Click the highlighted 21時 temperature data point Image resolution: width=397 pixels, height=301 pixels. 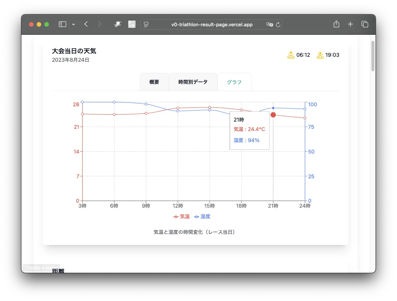pyautogui.click(x=273, y=115)
